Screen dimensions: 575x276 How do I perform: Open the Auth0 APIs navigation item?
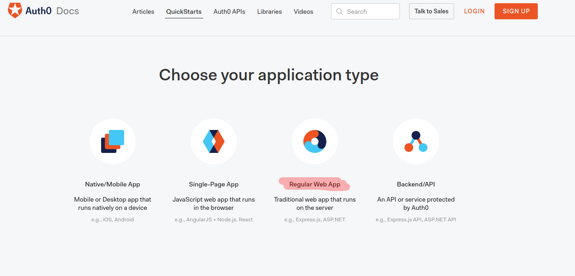[229, 11]
